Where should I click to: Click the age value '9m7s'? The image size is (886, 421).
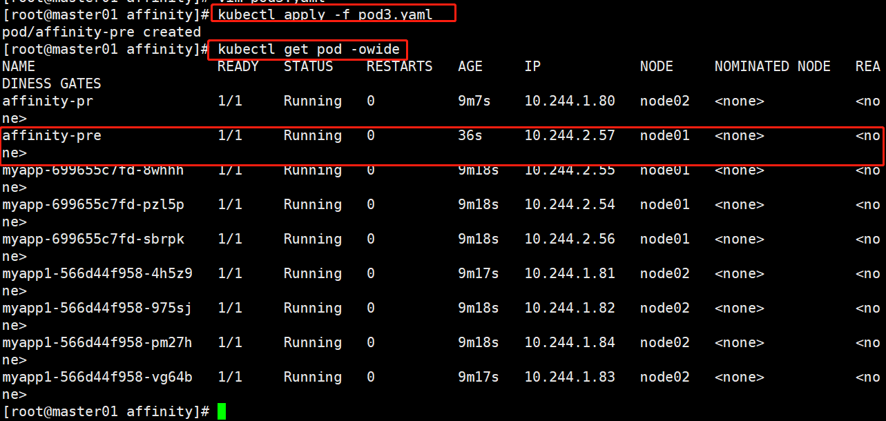474,101
